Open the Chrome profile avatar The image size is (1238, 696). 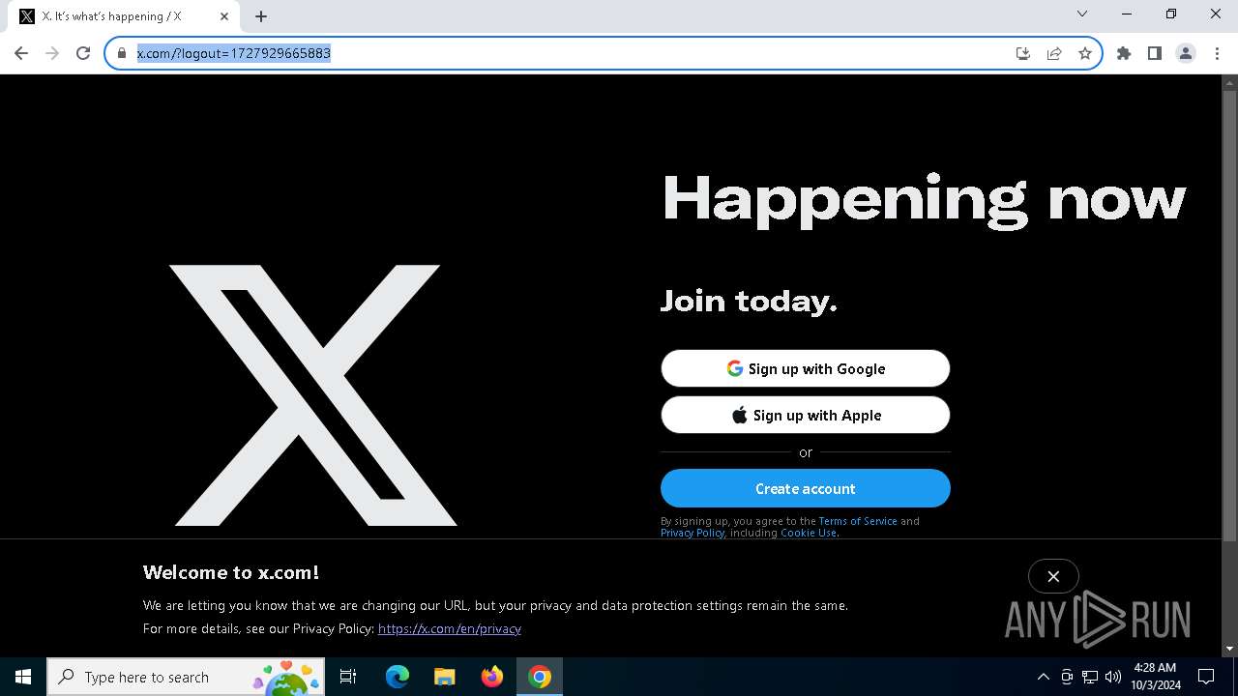coord(1186,53)
